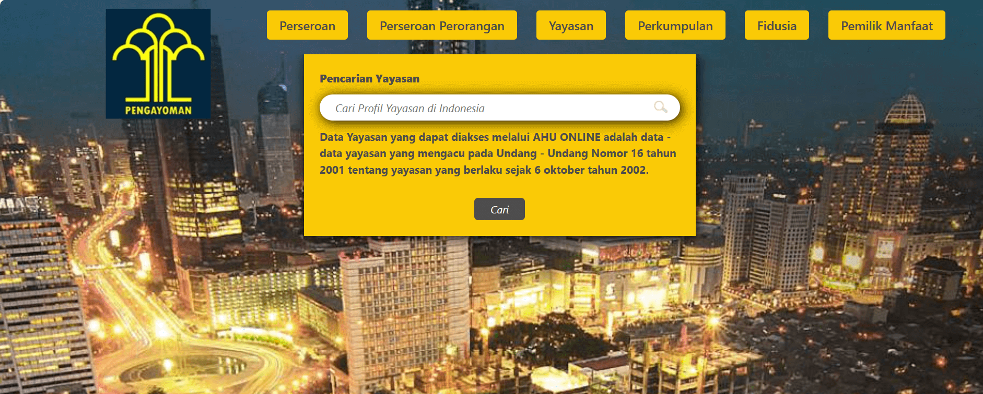Click the Pencarian Yayasan heading
Viewport: 983px width, 394px height.
[x=369, y=79]
